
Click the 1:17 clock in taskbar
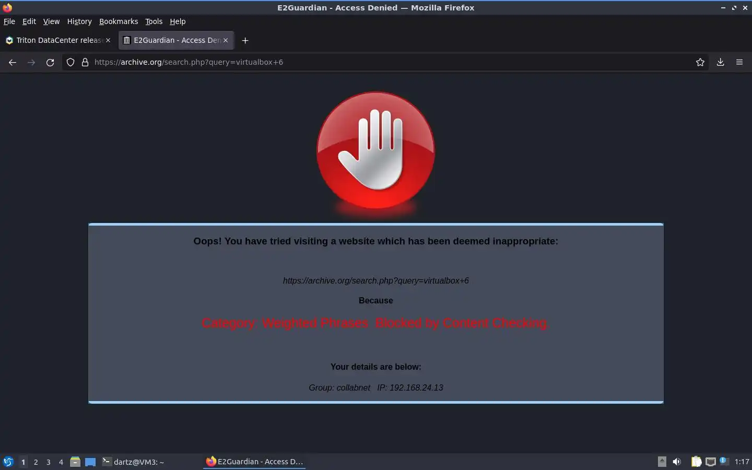(x=742, y=462)
